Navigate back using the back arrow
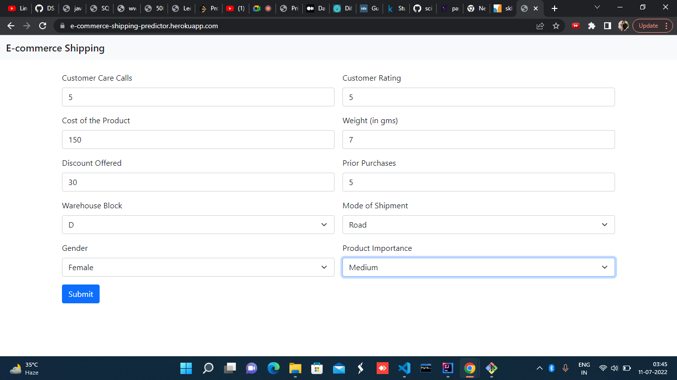Screen dimensions: 677x380 coord(11,26)
